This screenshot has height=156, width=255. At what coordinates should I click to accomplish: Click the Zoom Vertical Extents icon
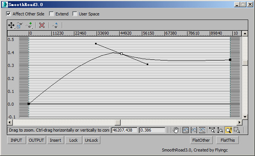click(x=202, y=130)
